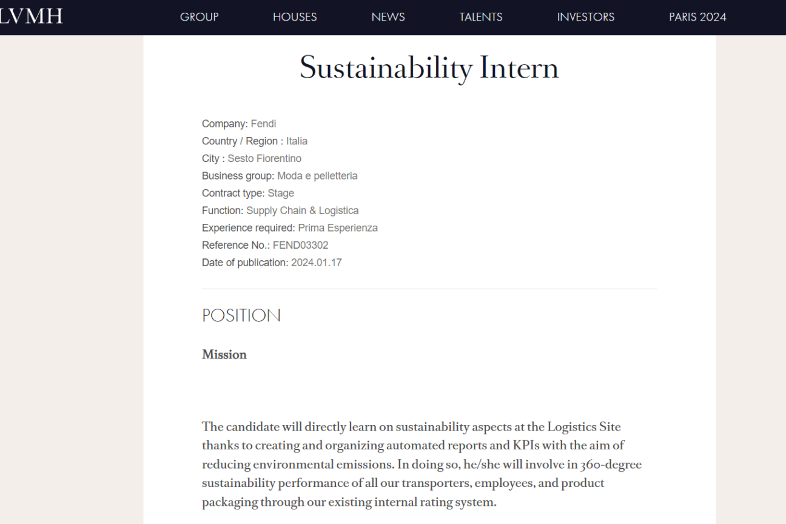Viewport: 786px width, 524px height.
Task: Click the Italia country value
Action: [297, 141]
